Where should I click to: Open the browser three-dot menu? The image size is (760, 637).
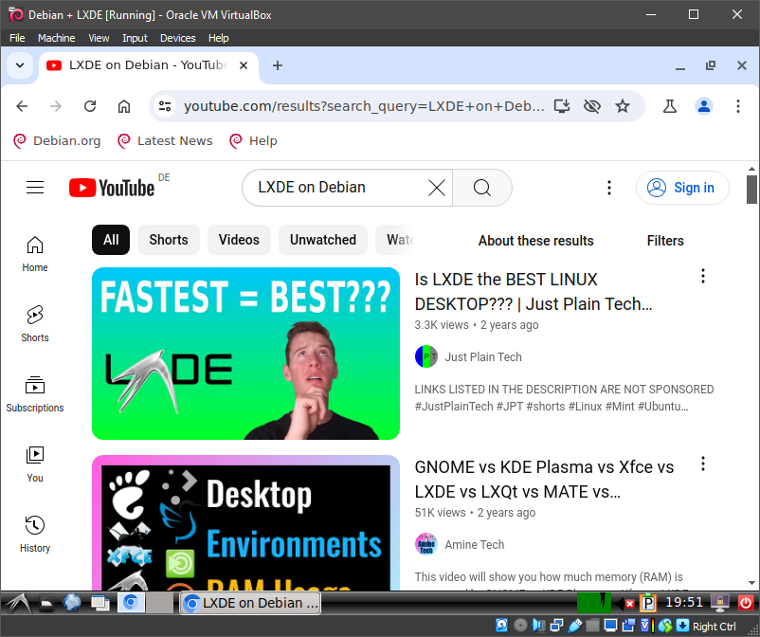738,106
